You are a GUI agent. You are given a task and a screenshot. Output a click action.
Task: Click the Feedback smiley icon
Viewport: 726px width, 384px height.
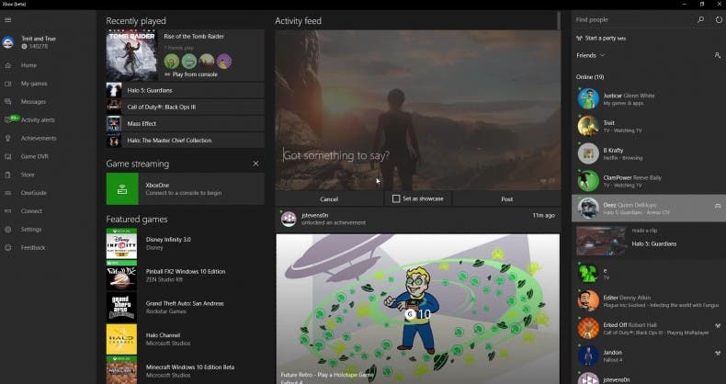[x=8, y=247]
